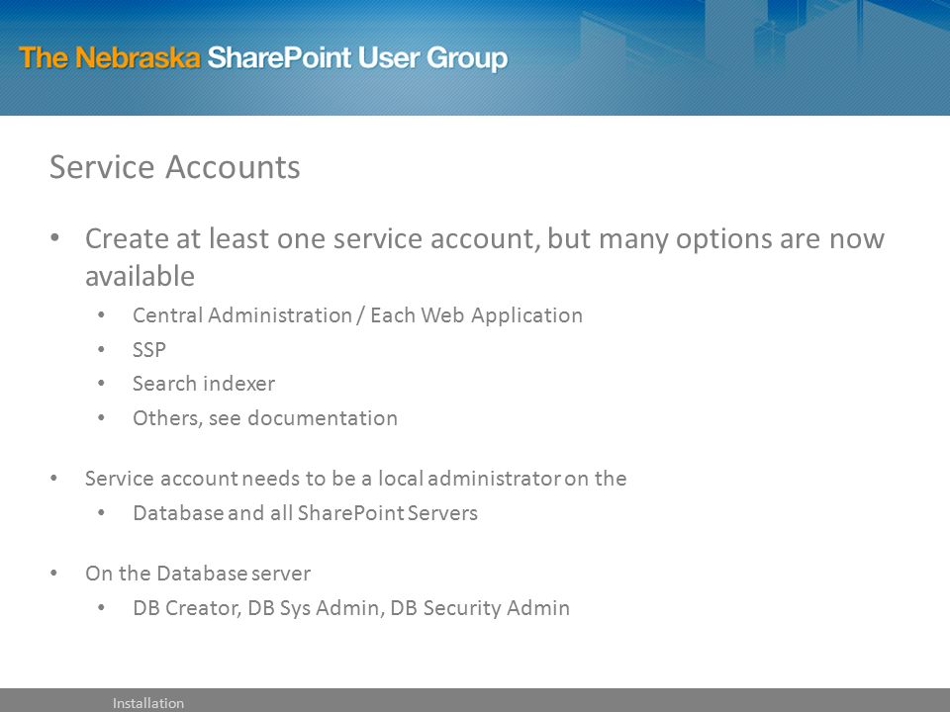The height and width of the screenshot is (712, 950).
Task: Click the 'Service Accounts' slide title
Action: tap(174, 167)
